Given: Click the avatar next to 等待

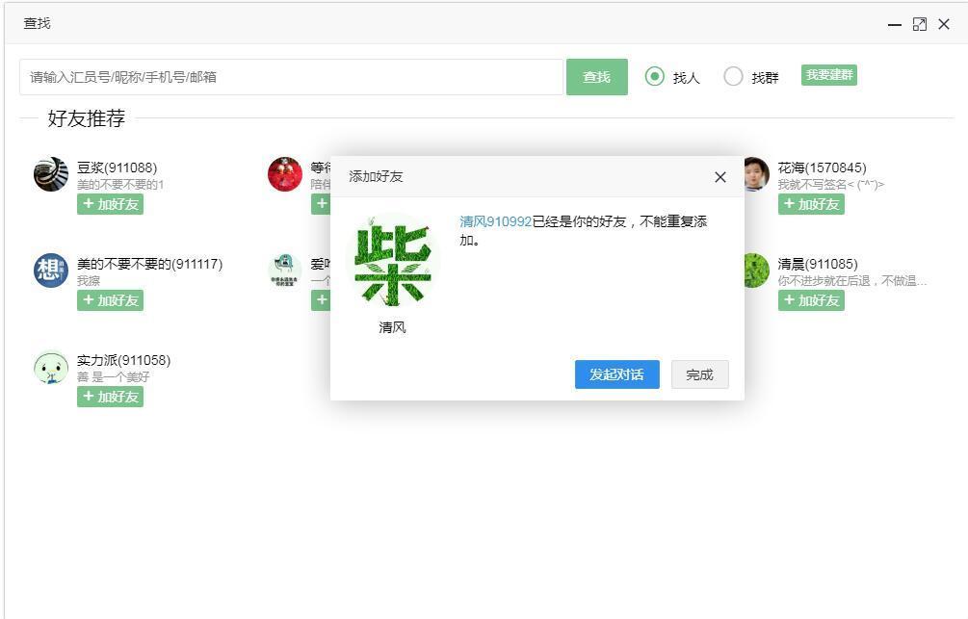Looking at the screenshot, I should 284,174.
